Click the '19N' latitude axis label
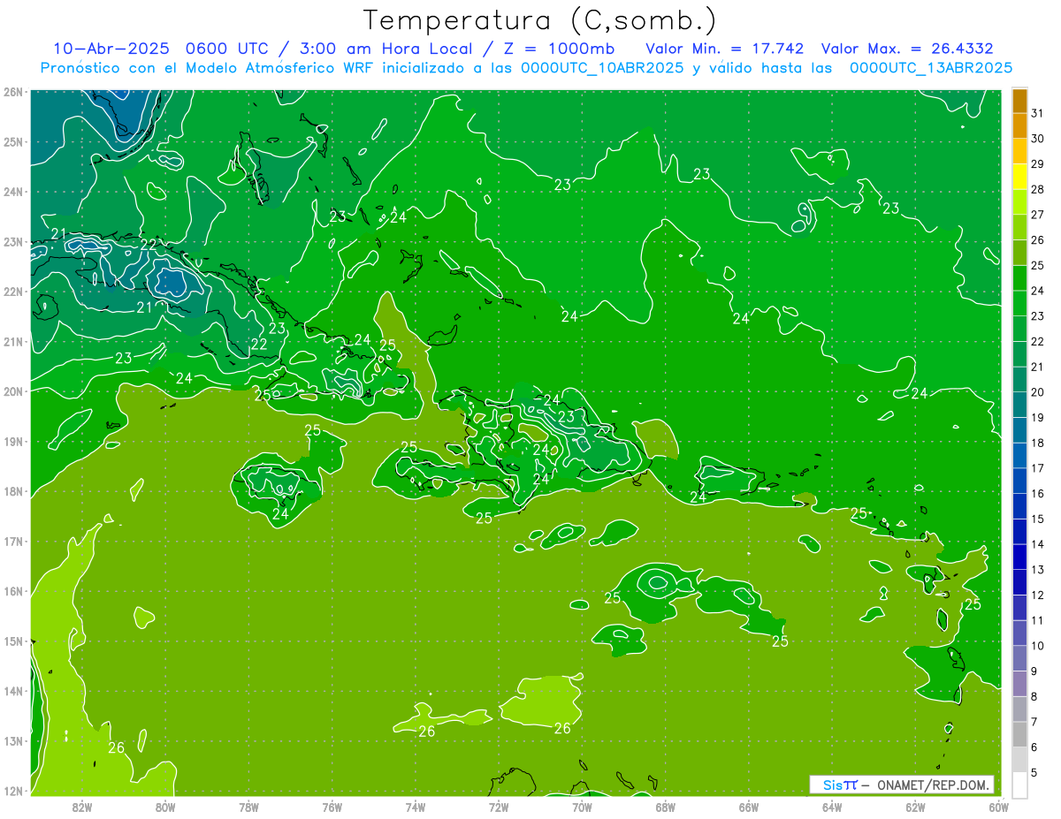Image resolution: width=1061 pixels, height=819 pixels. [13, 442]
